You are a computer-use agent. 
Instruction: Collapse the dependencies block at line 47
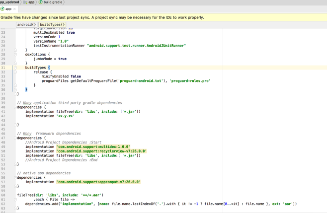[x=15, y=138]
